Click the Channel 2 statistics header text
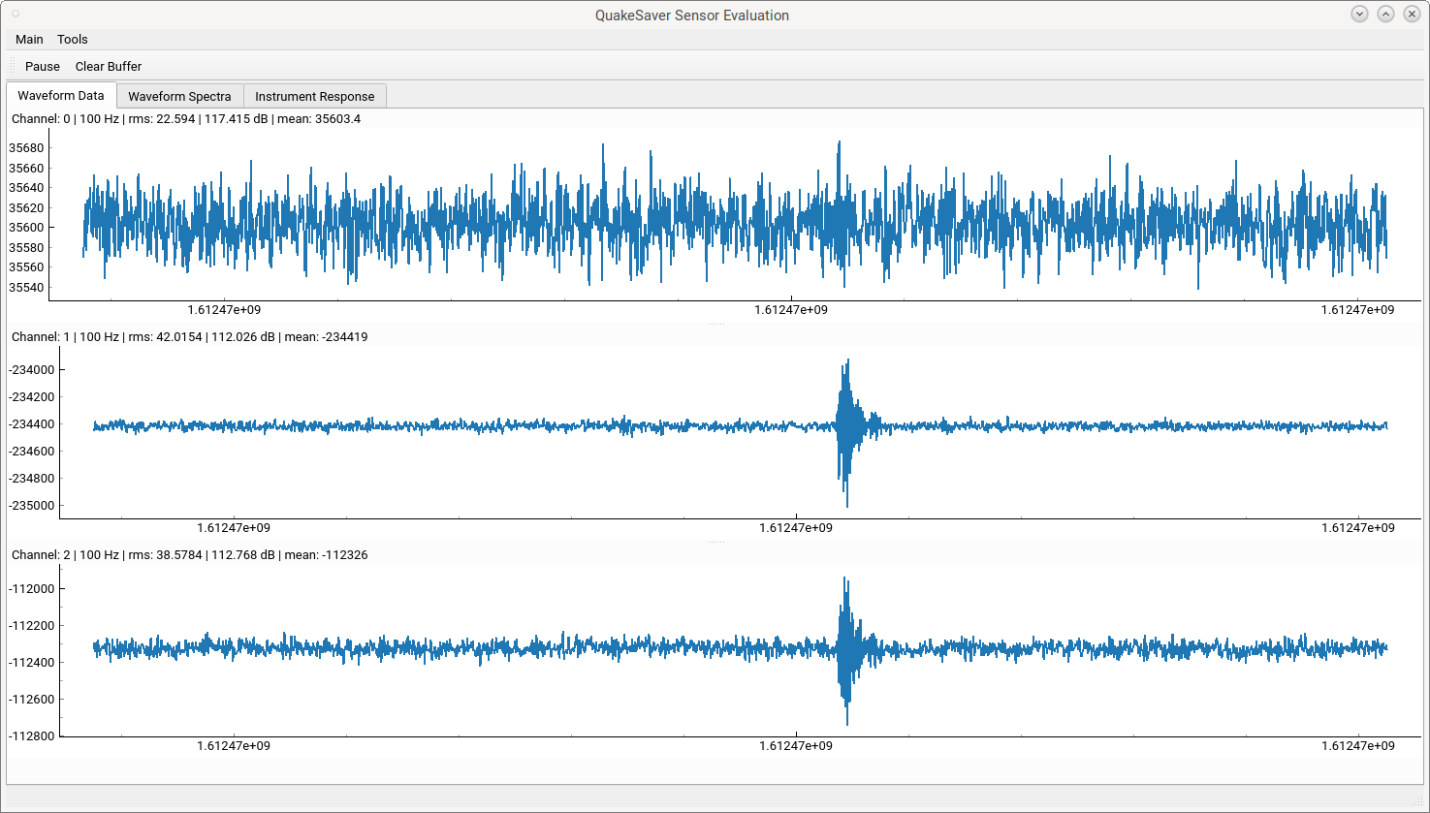Image resolution: width=1430 pixels, height=813 pixels. tap(190, 555)
